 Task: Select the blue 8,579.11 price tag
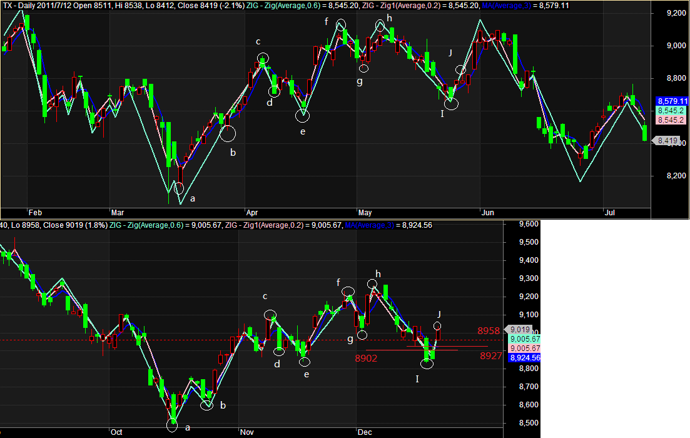672,101
